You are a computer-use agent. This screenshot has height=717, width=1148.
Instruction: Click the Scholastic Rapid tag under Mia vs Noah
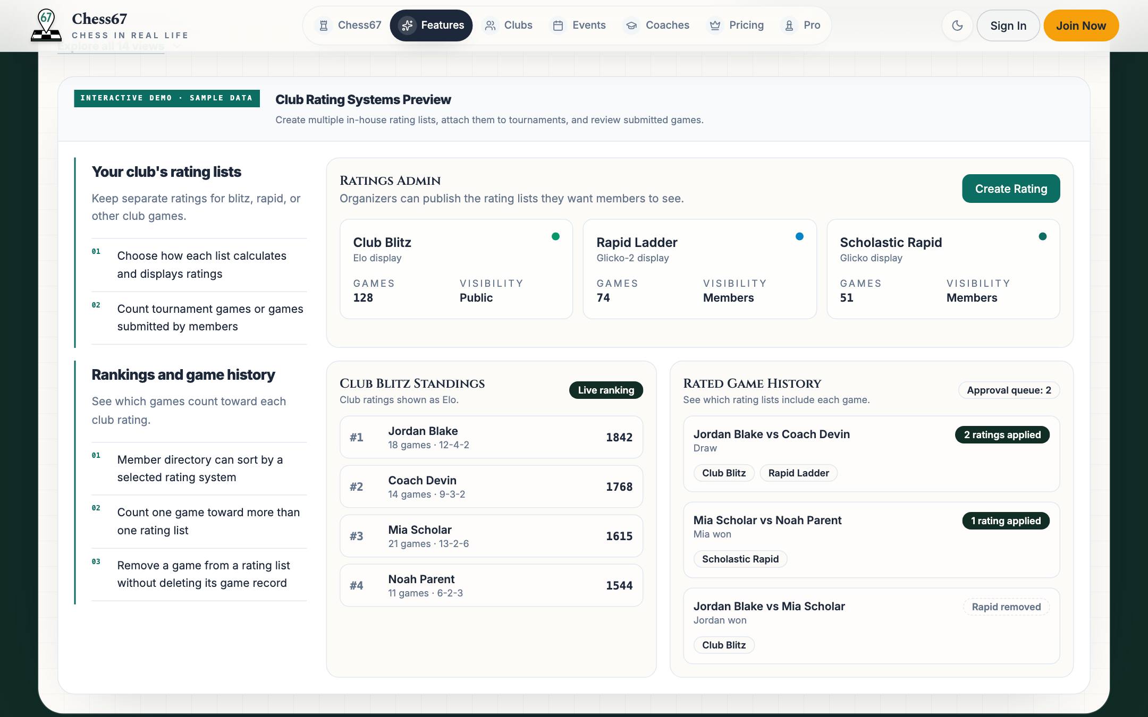pos(740,559)
